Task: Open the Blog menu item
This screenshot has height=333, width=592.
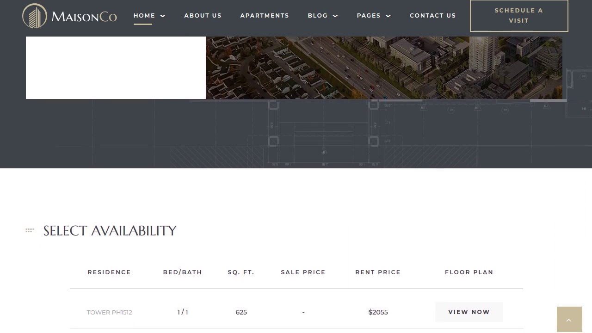Action: [x=318, y=15]
